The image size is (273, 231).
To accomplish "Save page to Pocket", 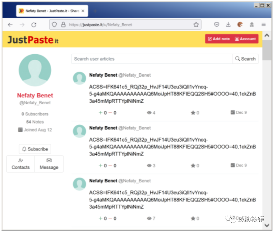I will coord(217,25).
